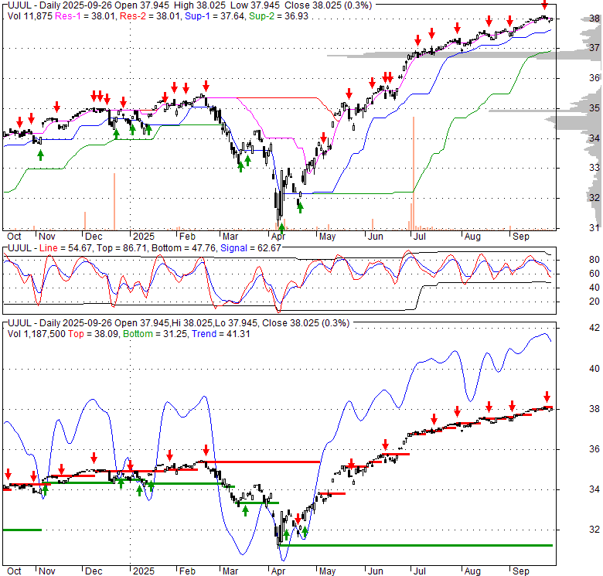The height and width of the screenshot is (576, 603).
Task: Click 'Jul' on the top chart time axis
Action: (x=419, y=237)
